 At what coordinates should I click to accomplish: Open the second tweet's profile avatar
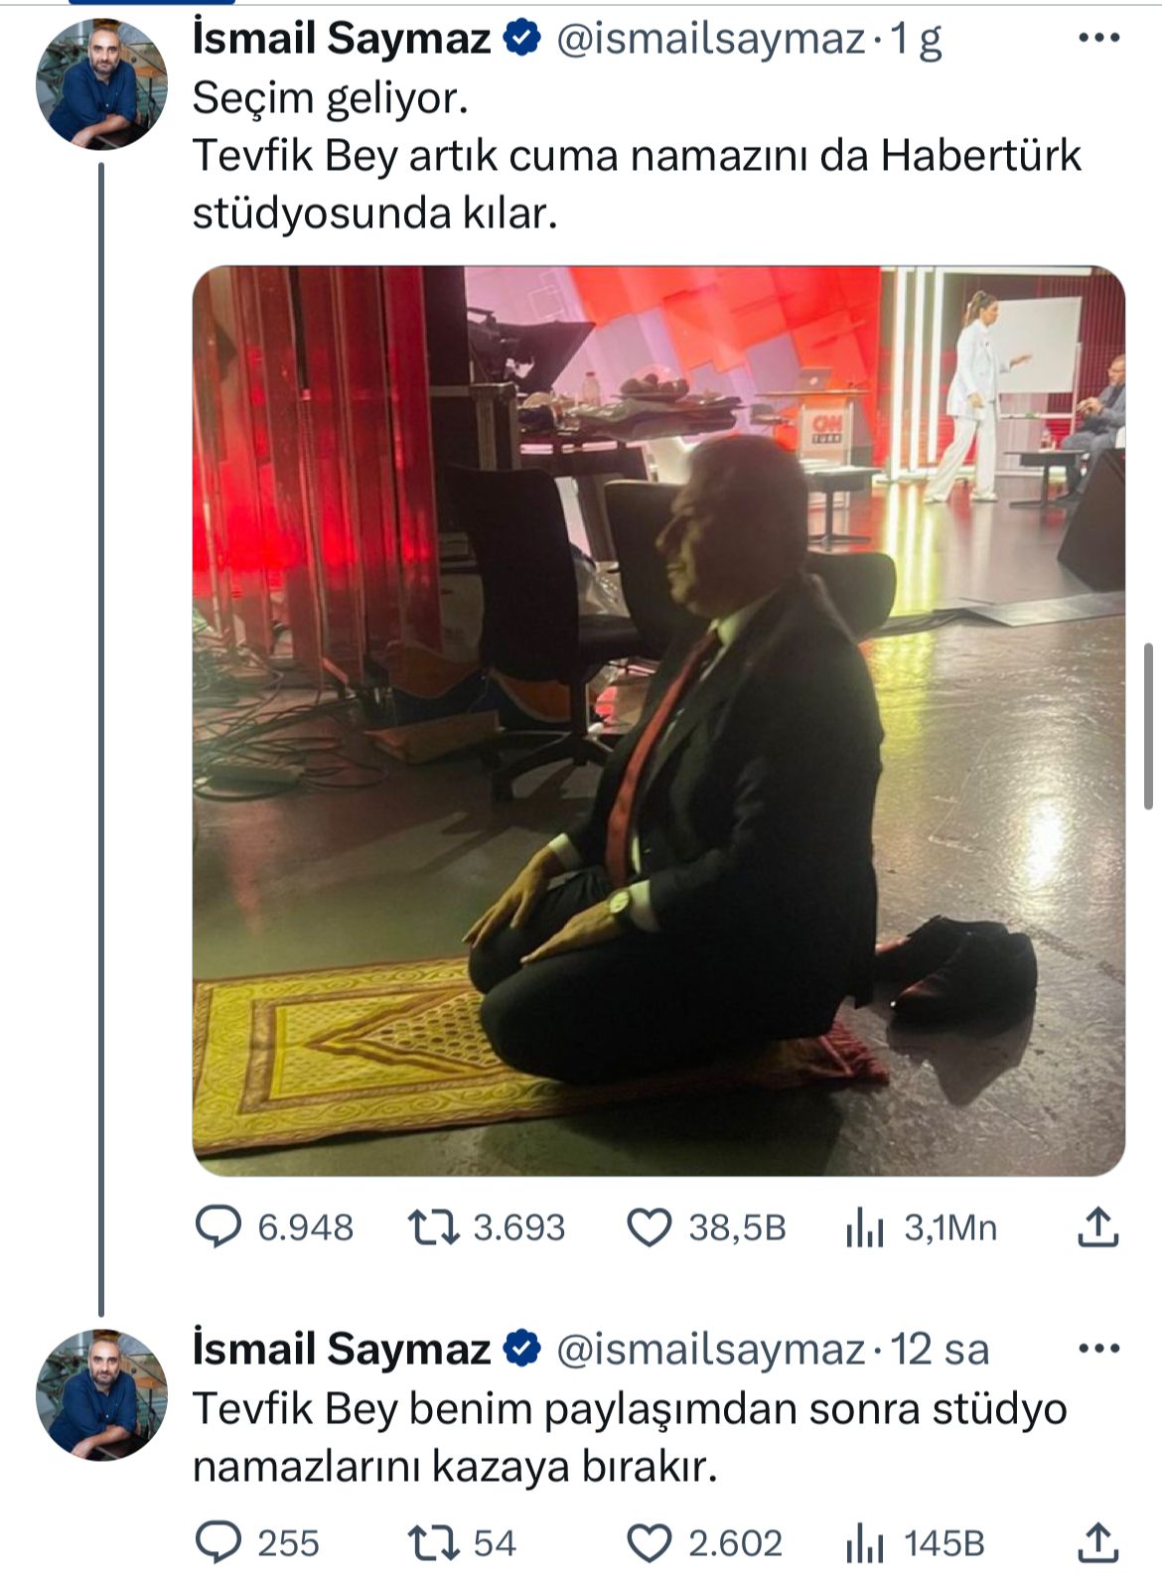click(x=101, y=1394)
